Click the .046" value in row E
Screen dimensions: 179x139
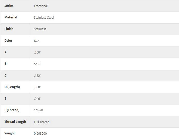pos(37,99)
